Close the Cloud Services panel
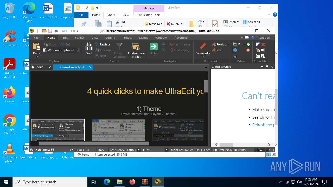 click(272, 67)
